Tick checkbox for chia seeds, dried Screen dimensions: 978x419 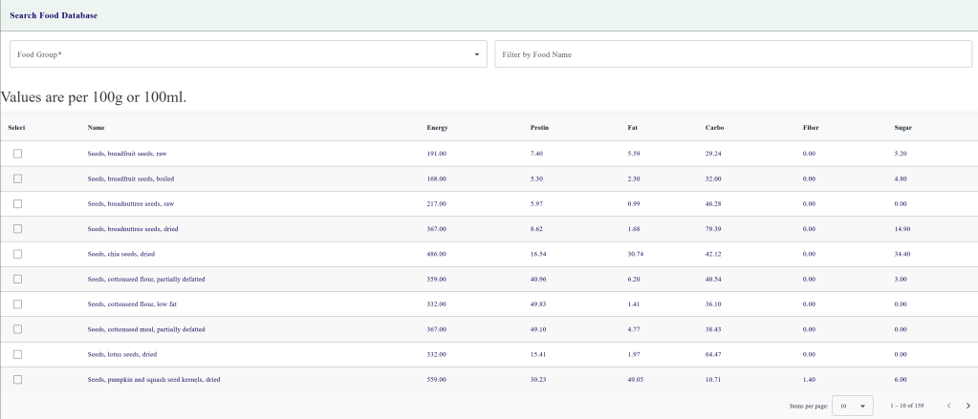point(17,254)
